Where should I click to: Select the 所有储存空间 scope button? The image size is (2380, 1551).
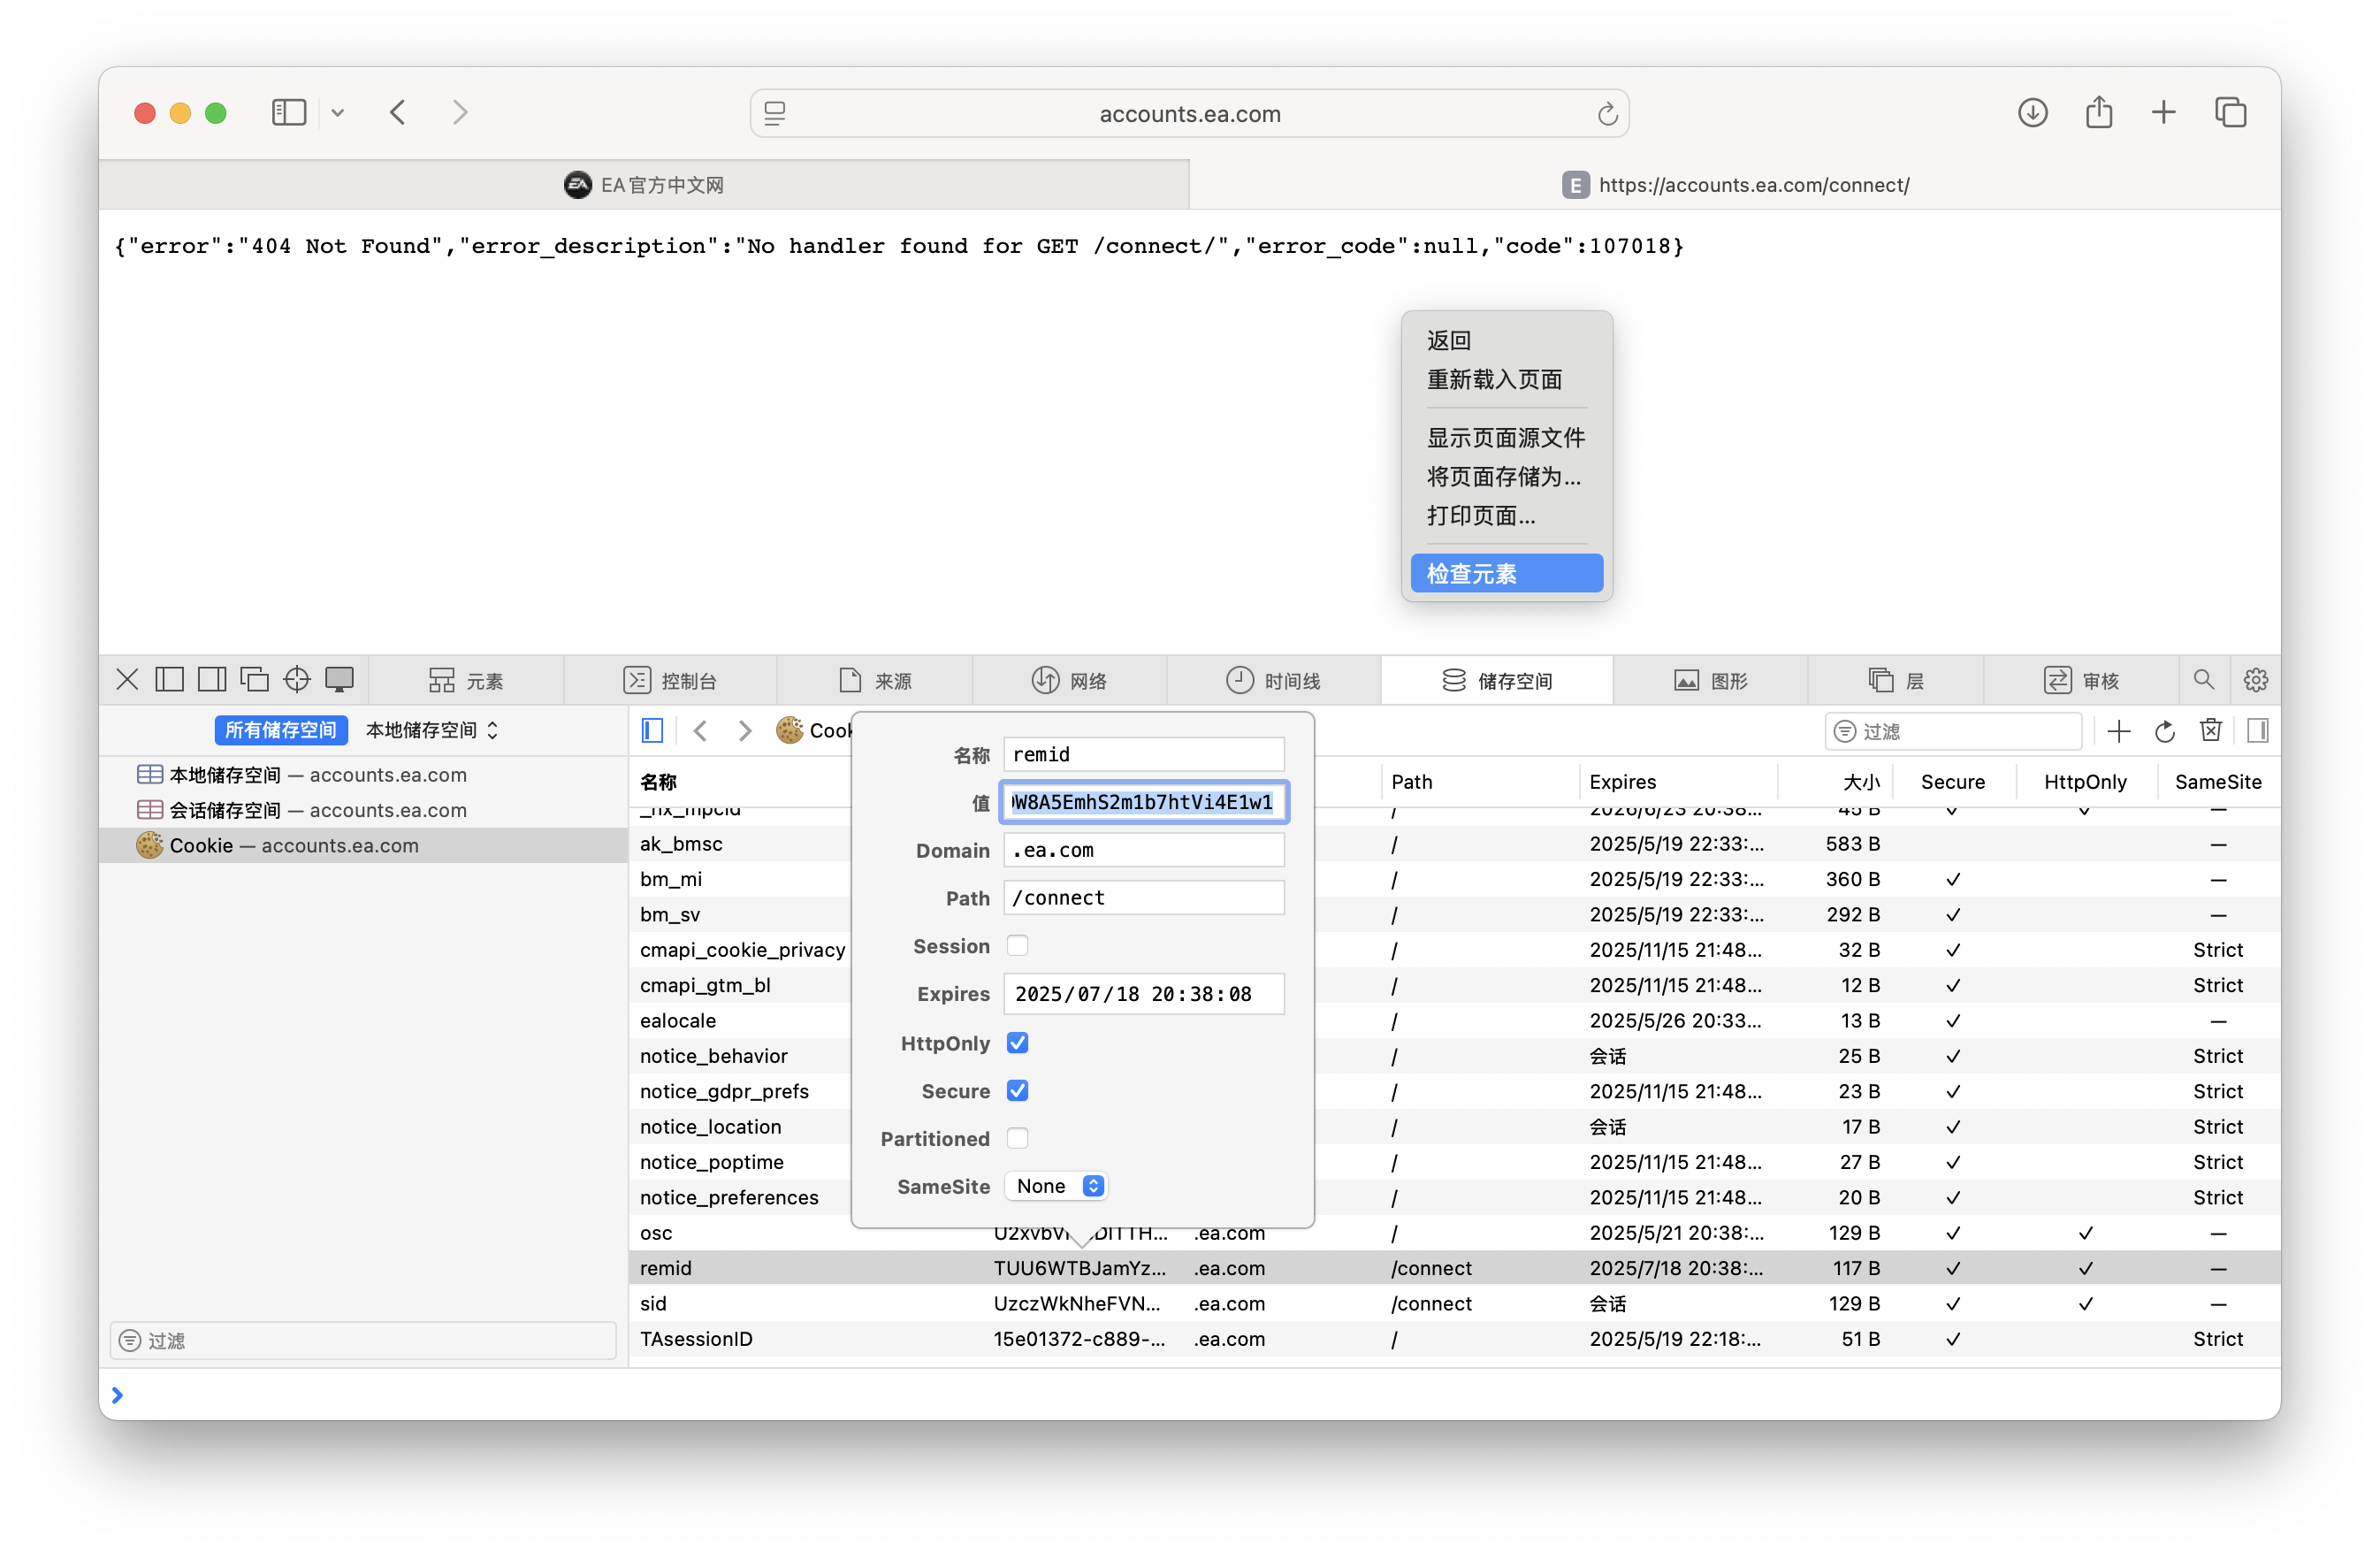coord(281,730)
